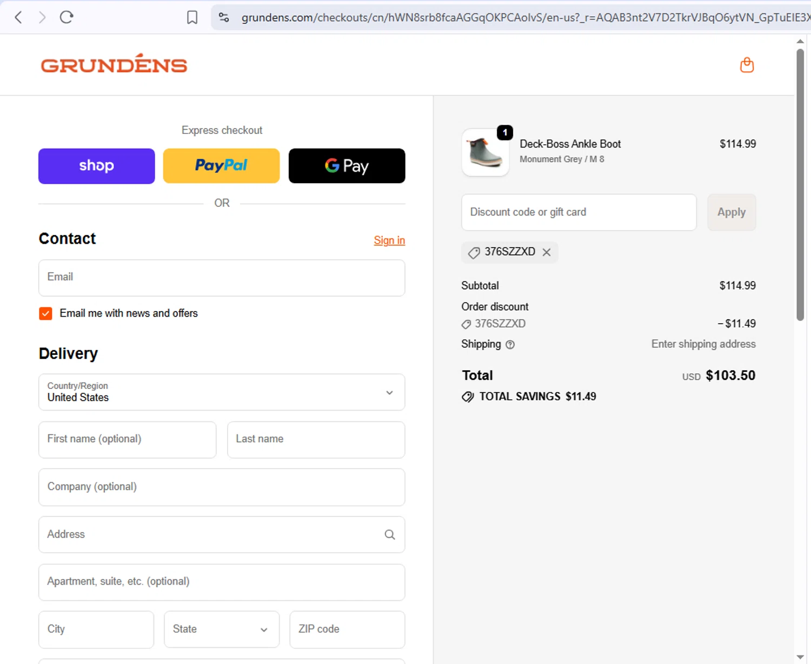The width and height of the screenshot is (811, 664).
Task: Uncheck Email me with news and offers
Action: point(46,313)
